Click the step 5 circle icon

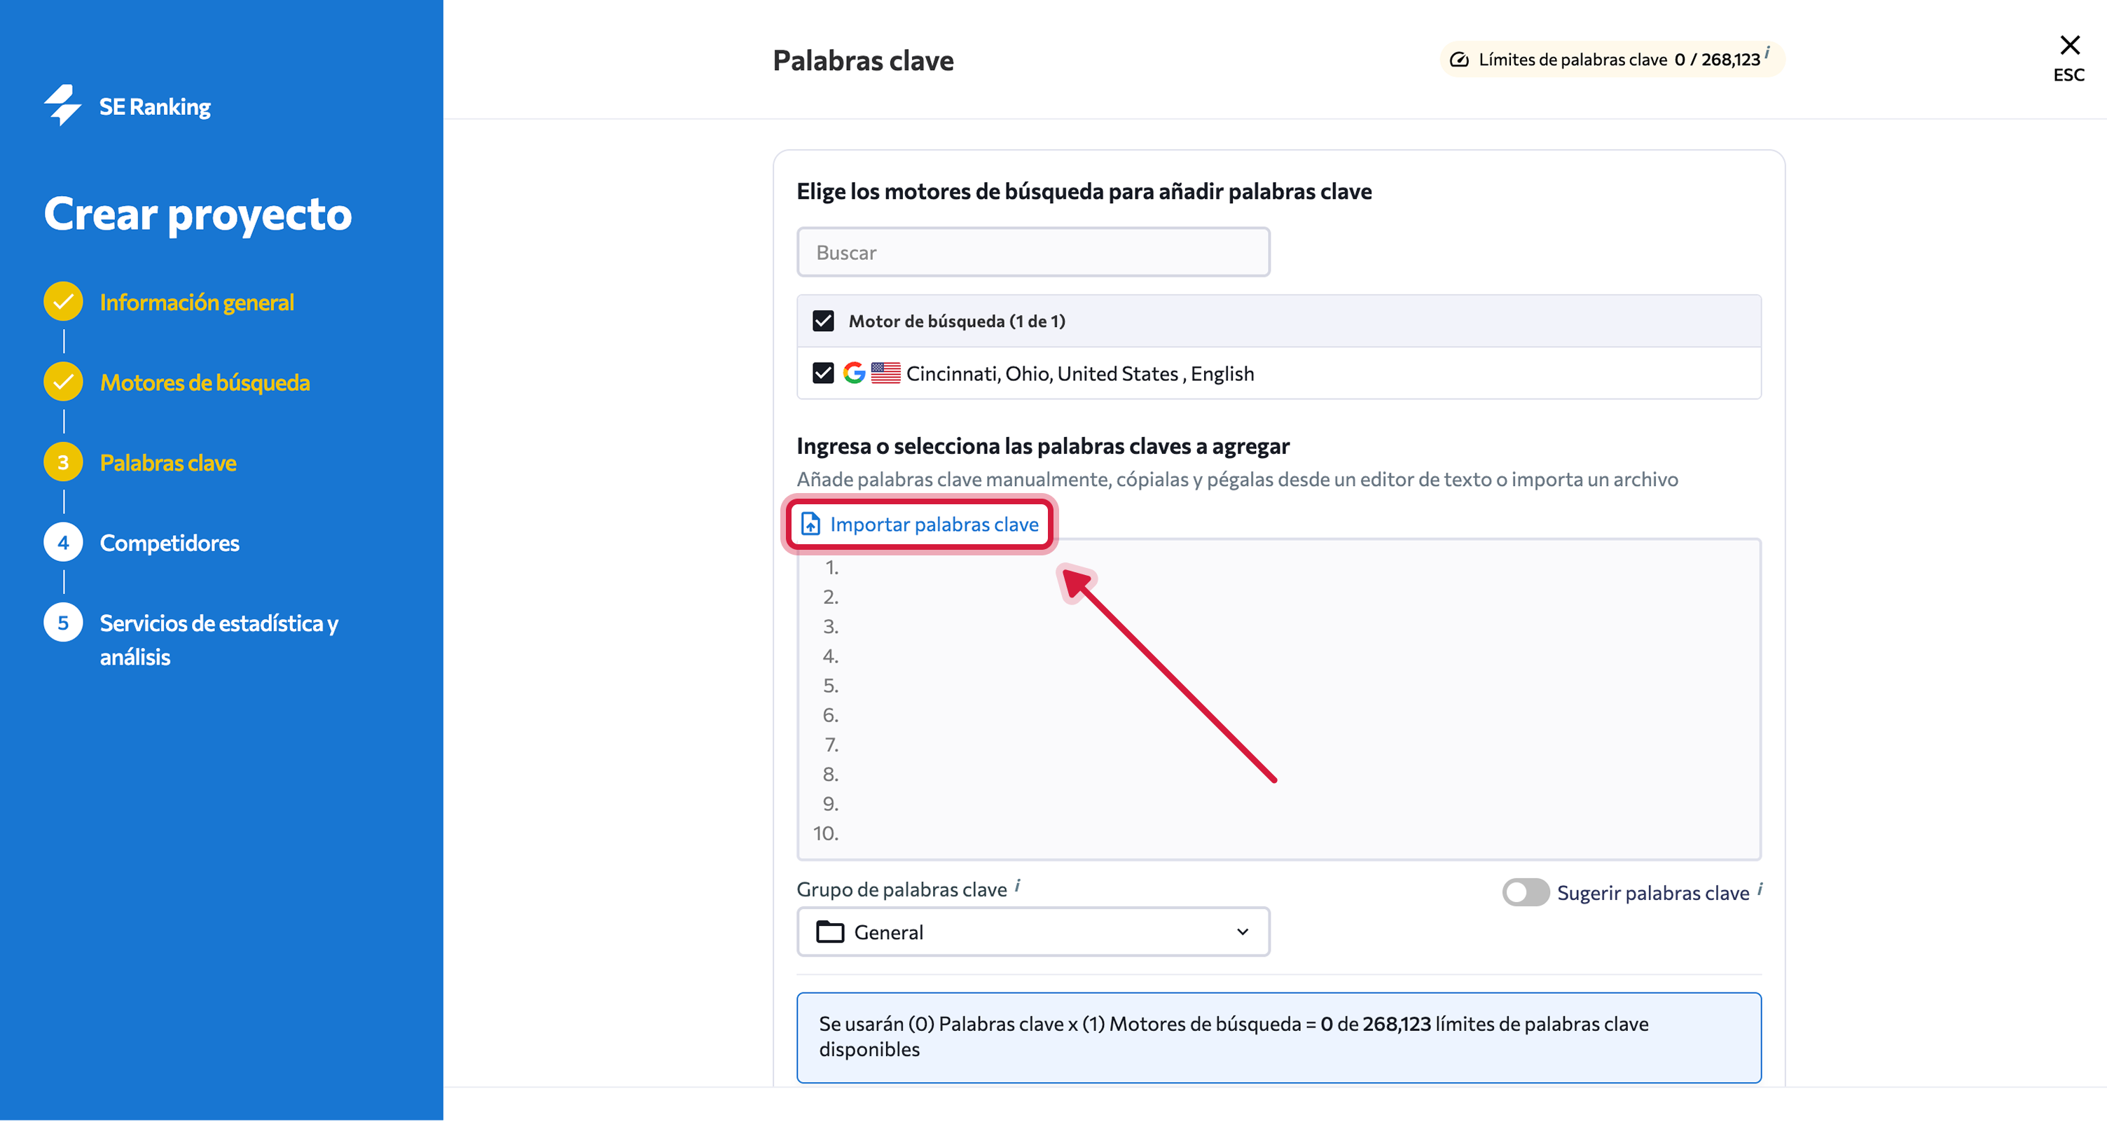point(63,623)
